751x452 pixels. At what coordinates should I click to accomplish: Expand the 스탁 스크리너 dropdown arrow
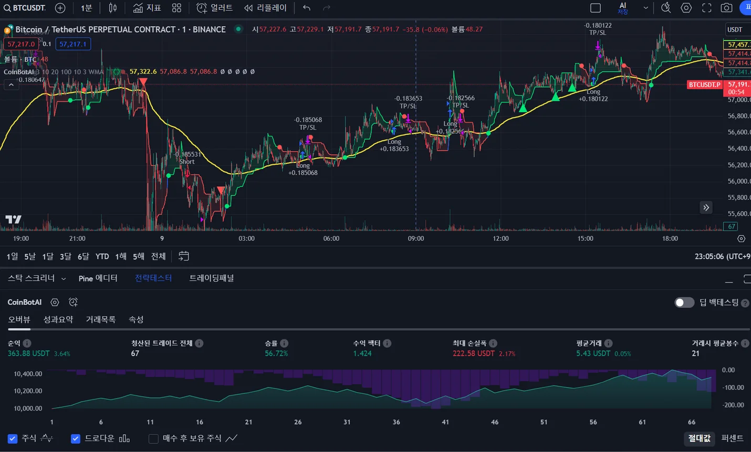[x=64, y=278]
